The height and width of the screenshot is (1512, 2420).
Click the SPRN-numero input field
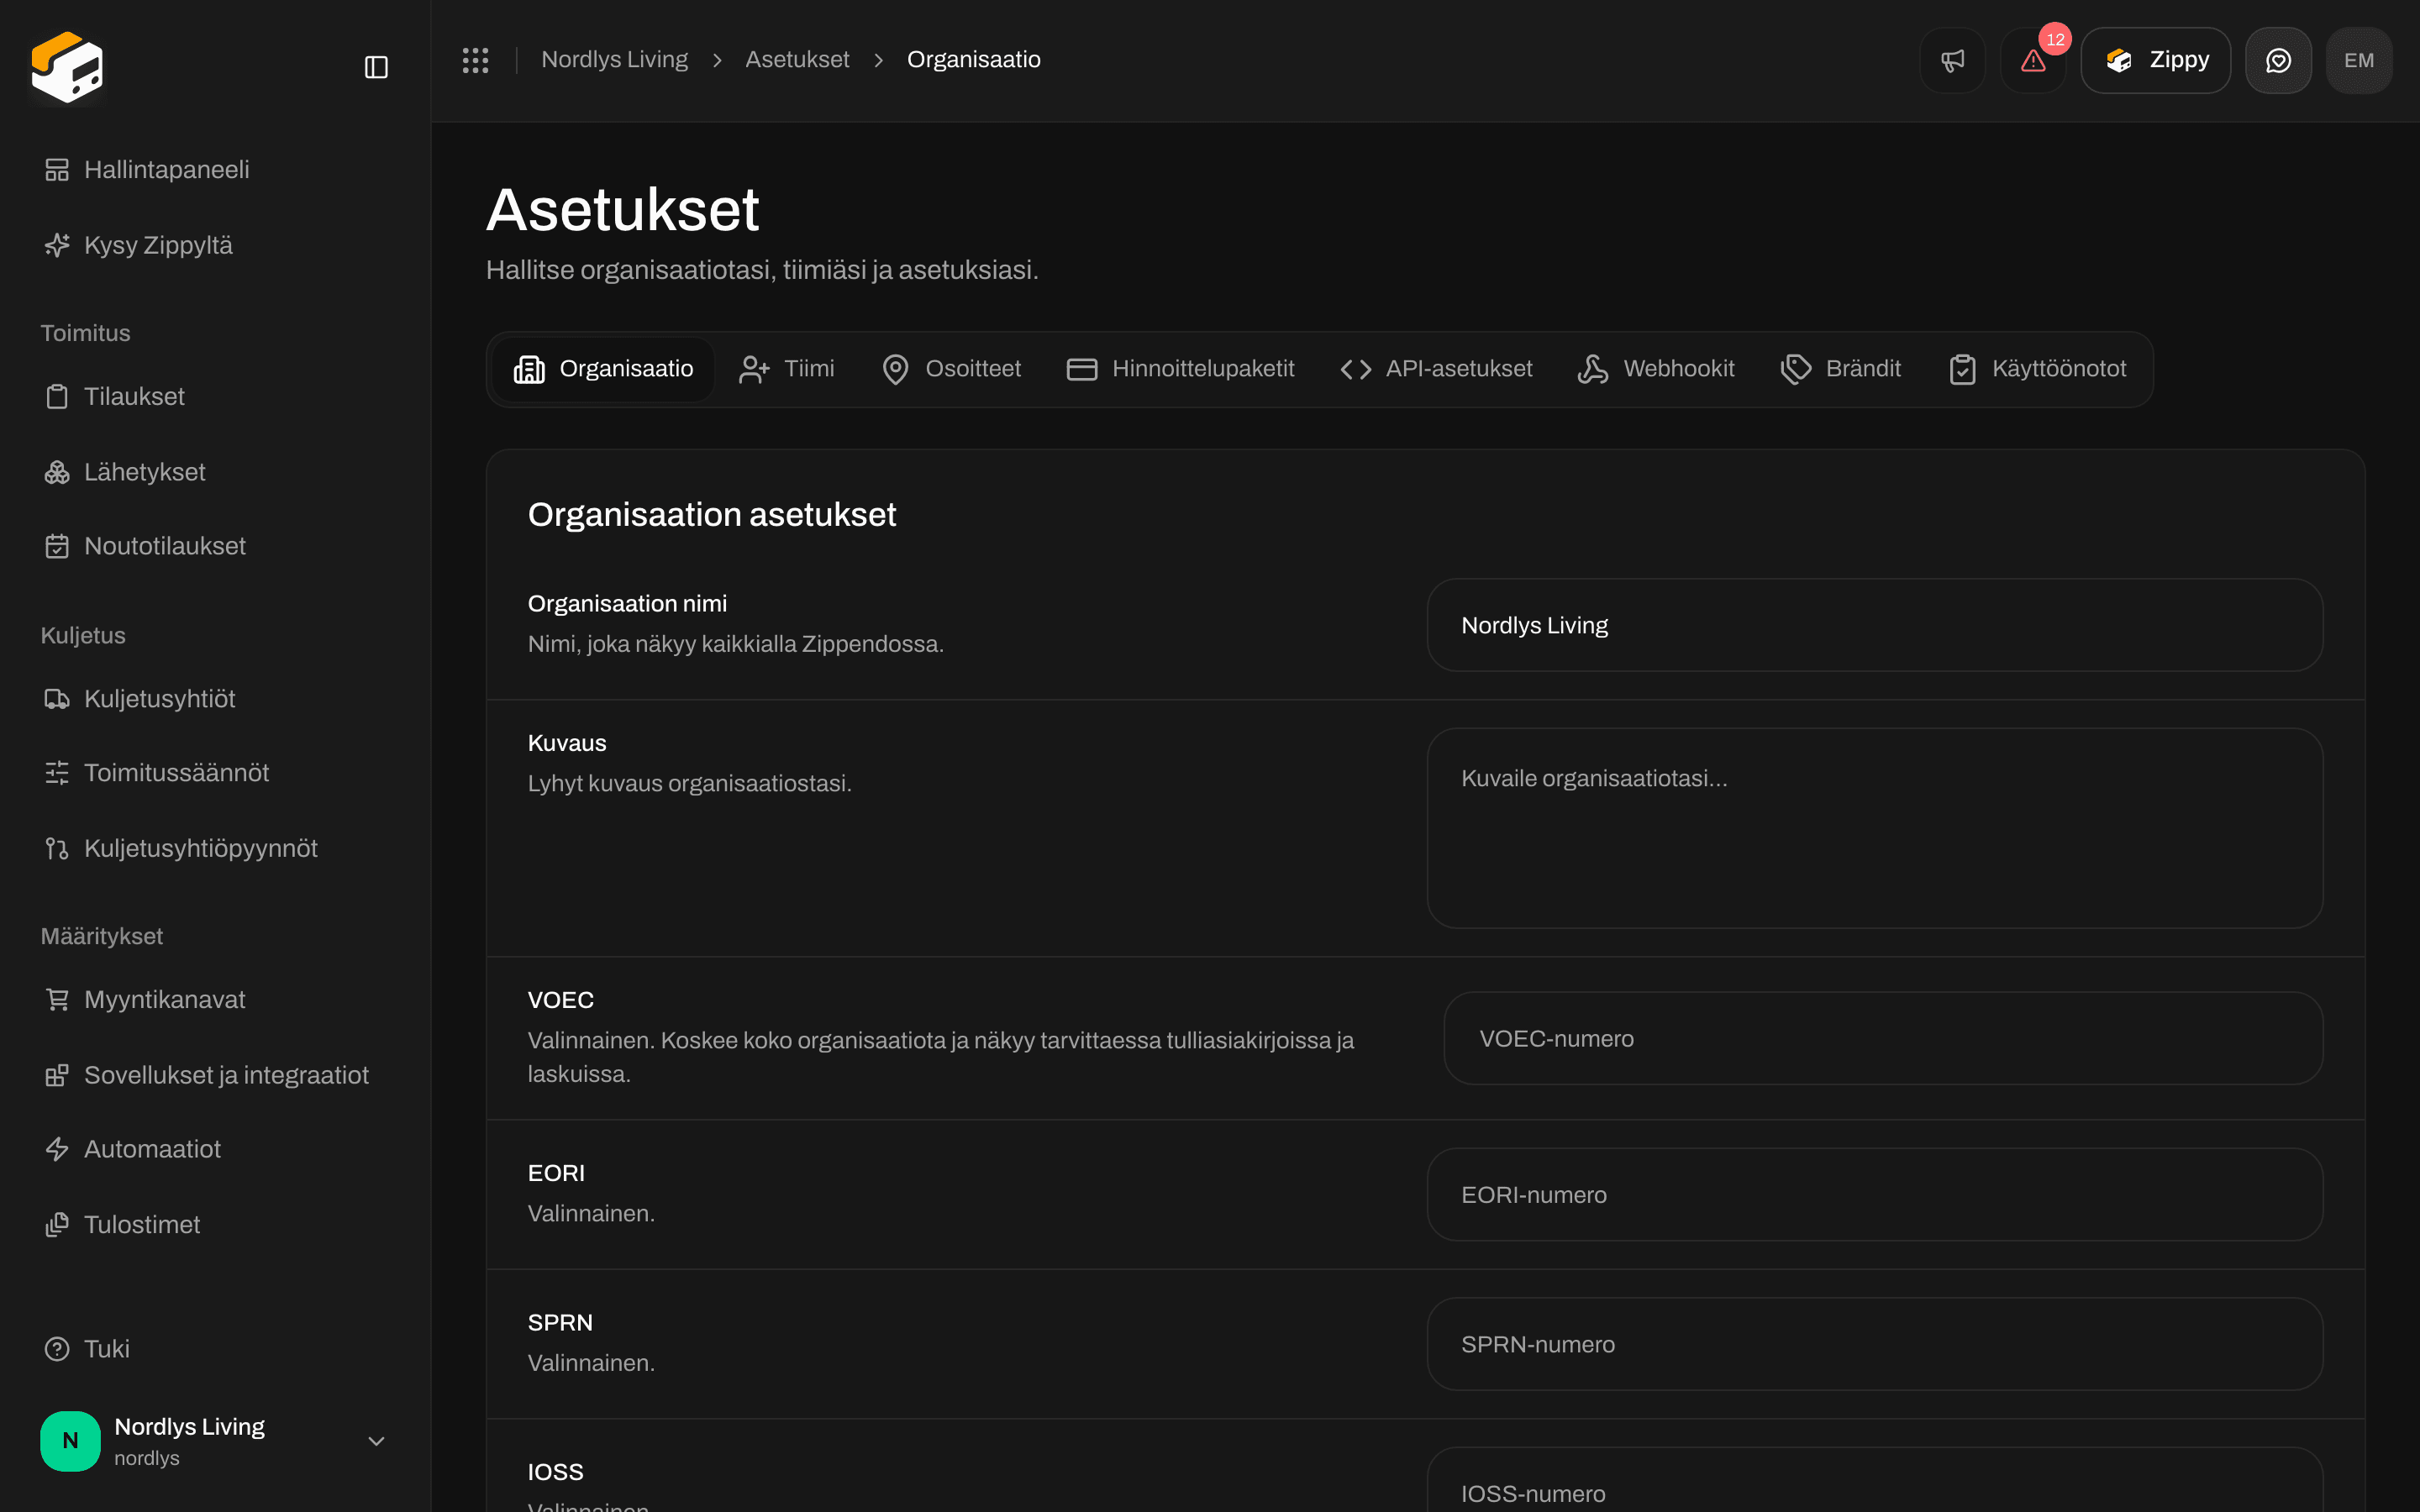(x=1874, y=1344)
